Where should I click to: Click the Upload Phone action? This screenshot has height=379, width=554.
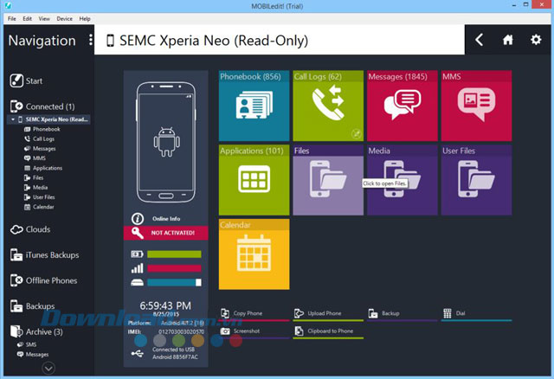[x=328, y=313]
